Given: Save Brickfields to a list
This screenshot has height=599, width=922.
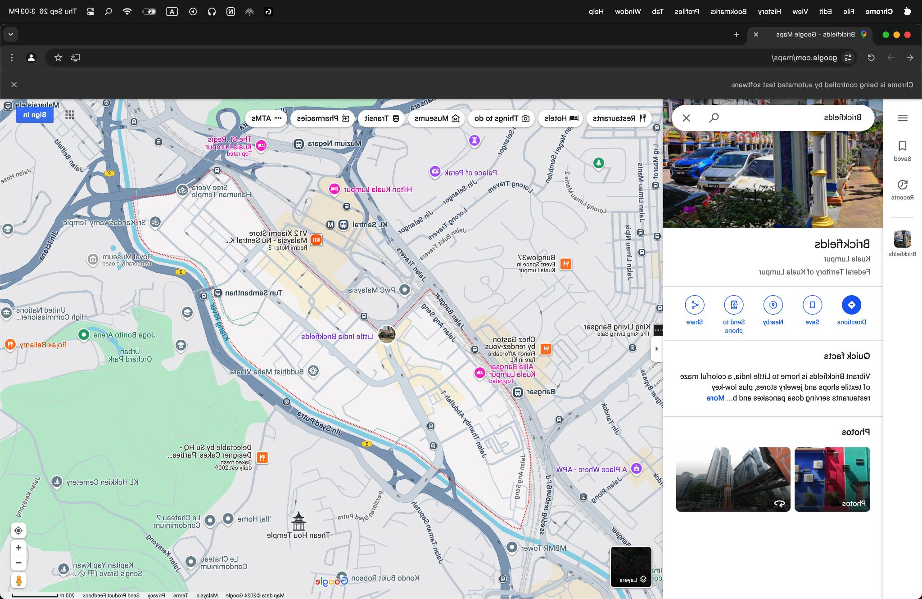Looking at the screenshot, I should click(812, 311).
